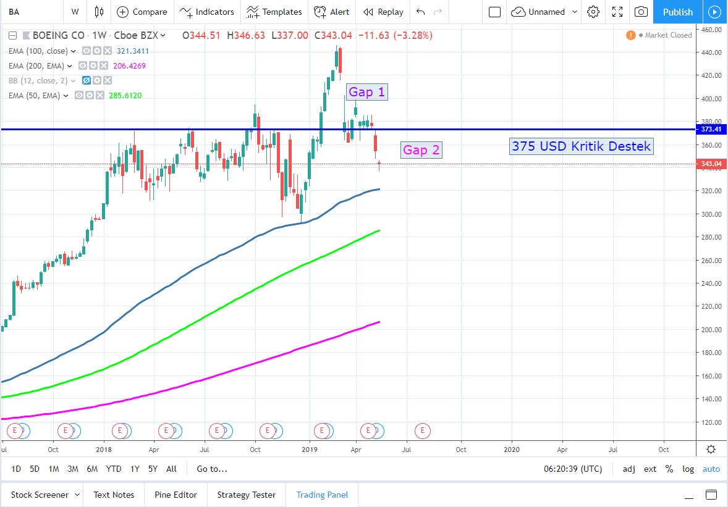Toggle percent scale
The height and width of the screenshot is (507, 728).
click(669, 469)
